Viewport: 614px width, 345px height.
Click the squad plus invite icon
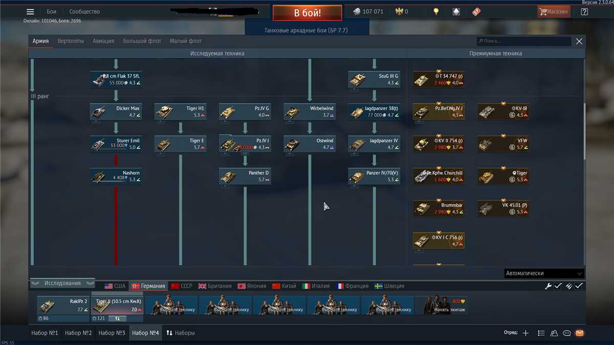click(x=525, y=333)
